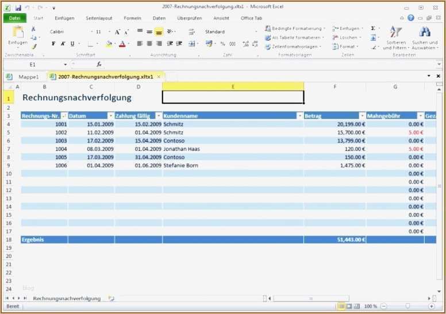Image resolution: width=446 pixels, height=314 pixels.
Task: Open Betrag column filter dropdown
Action: (362, 116)
